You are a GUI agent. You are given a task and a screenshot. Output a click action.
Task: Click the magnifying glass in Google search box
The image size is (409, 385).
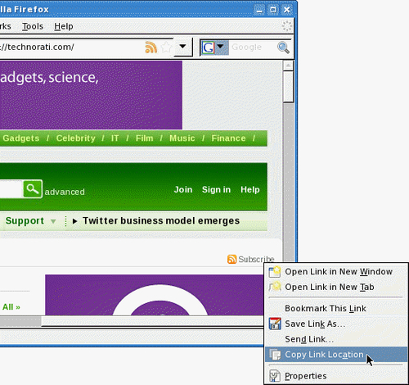[x=283, y=48]
